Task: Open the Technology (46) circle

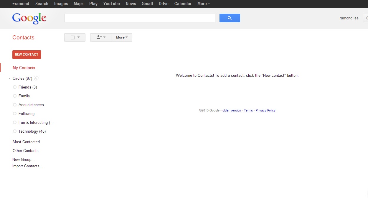Action: [32, 131]
